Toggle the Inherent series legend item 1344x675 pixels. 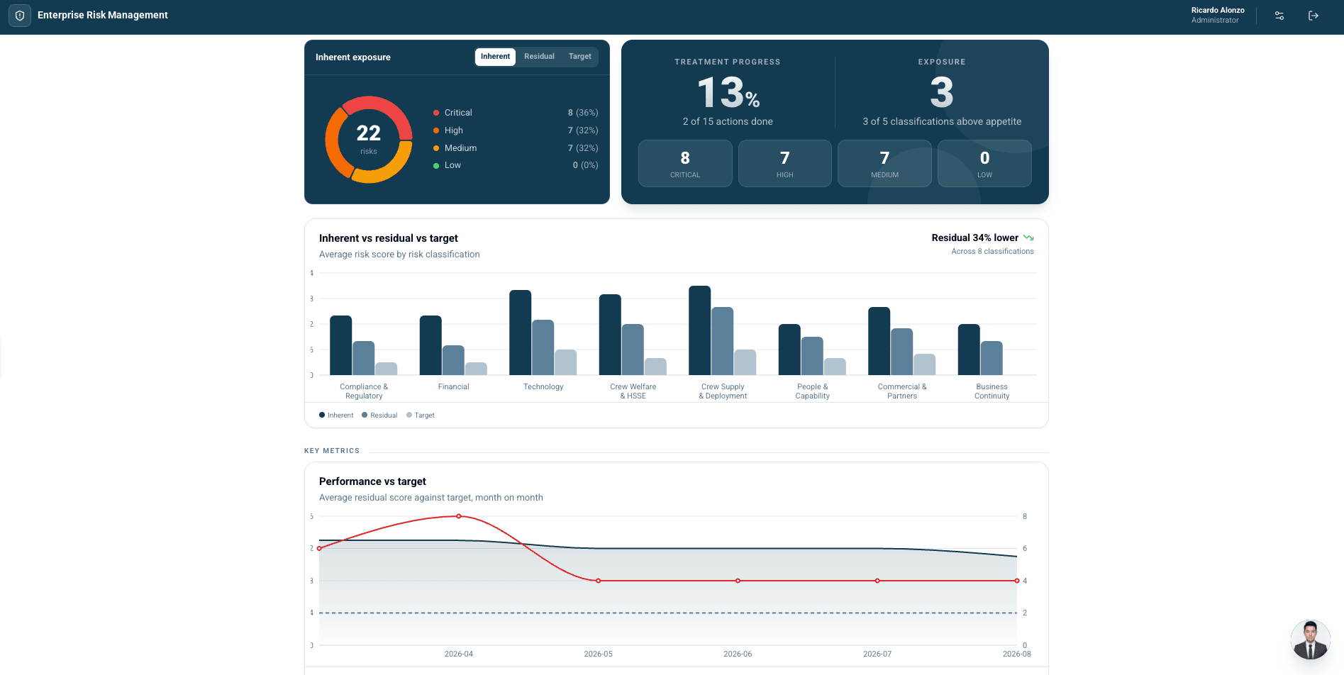click(x=336, y=415)
